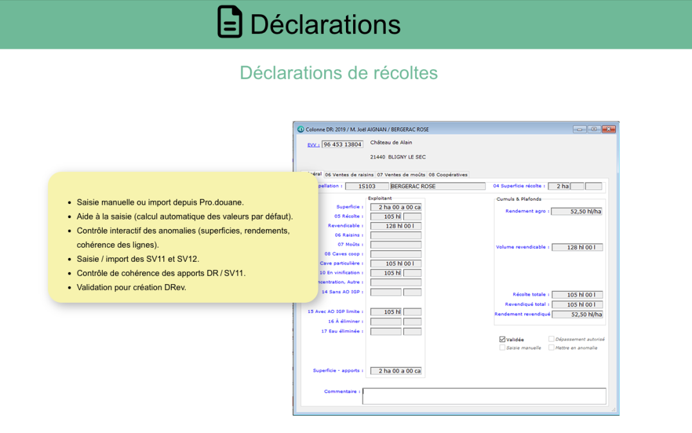This screenshot has width=692, height=433.
Task: Click the 10 En vinification 105 hl field
Action: click(386, 273)
